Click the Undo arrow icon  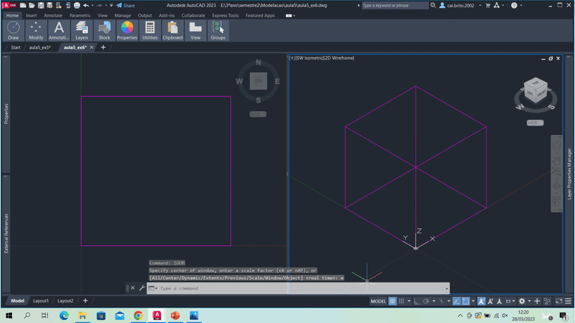(86, 6)
